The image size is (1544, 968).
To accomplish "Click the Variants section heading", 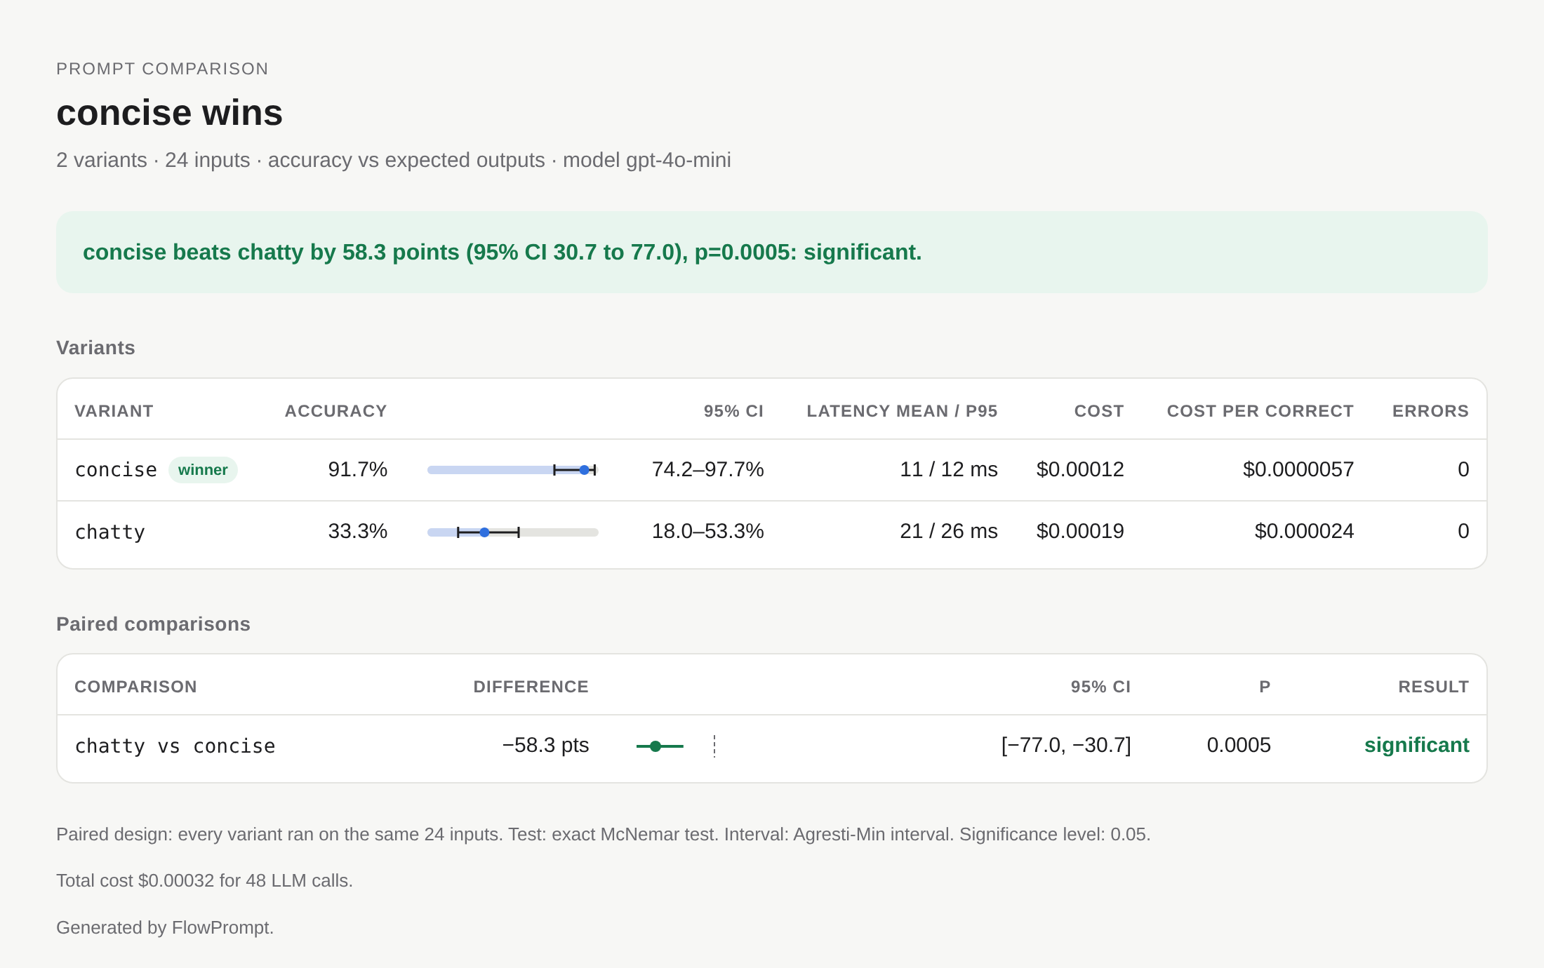I will pos(95,348).
